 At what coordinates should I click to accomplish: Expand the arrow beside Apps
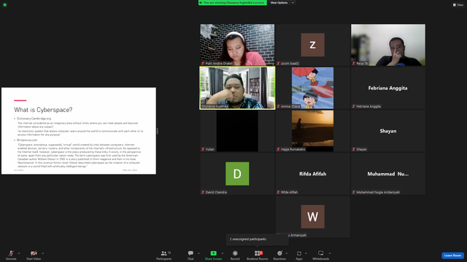306,253
